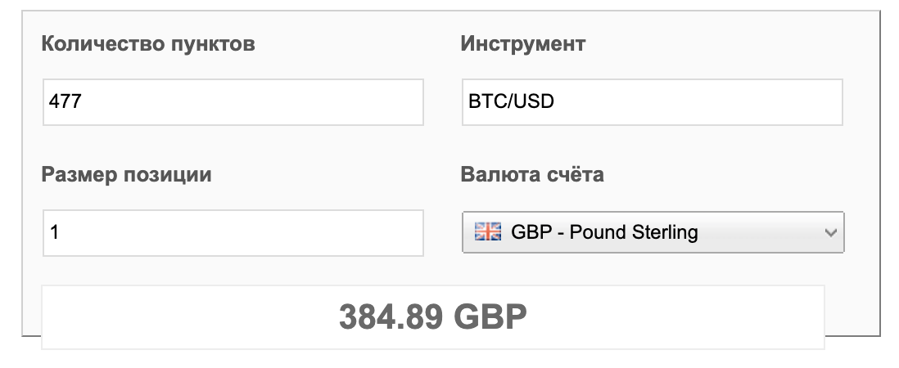
Task: Click the Валюта счёта label
Action: 532,174
